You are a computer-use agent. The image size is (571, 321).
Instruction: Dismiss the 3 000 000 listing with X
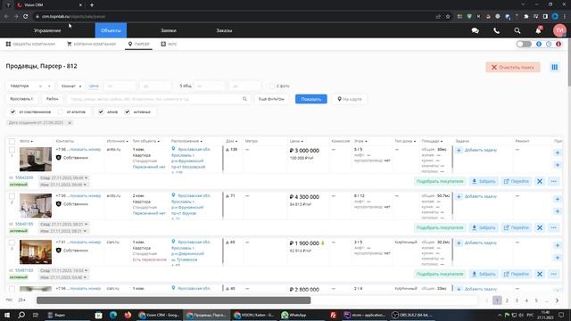point(540,181)
